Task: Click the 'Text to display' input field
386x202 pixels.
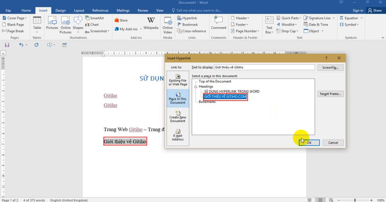Action: 264,67
